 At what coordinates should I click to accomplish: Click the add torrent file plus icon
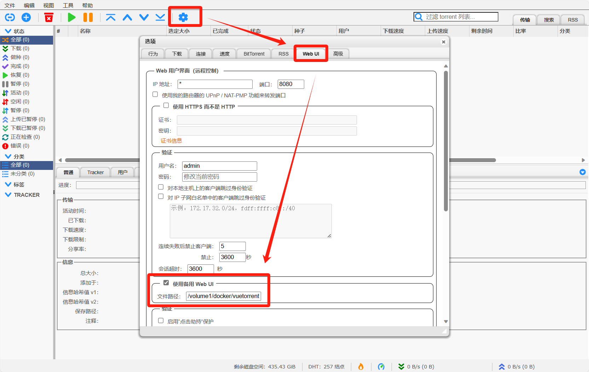click(26, 17)
